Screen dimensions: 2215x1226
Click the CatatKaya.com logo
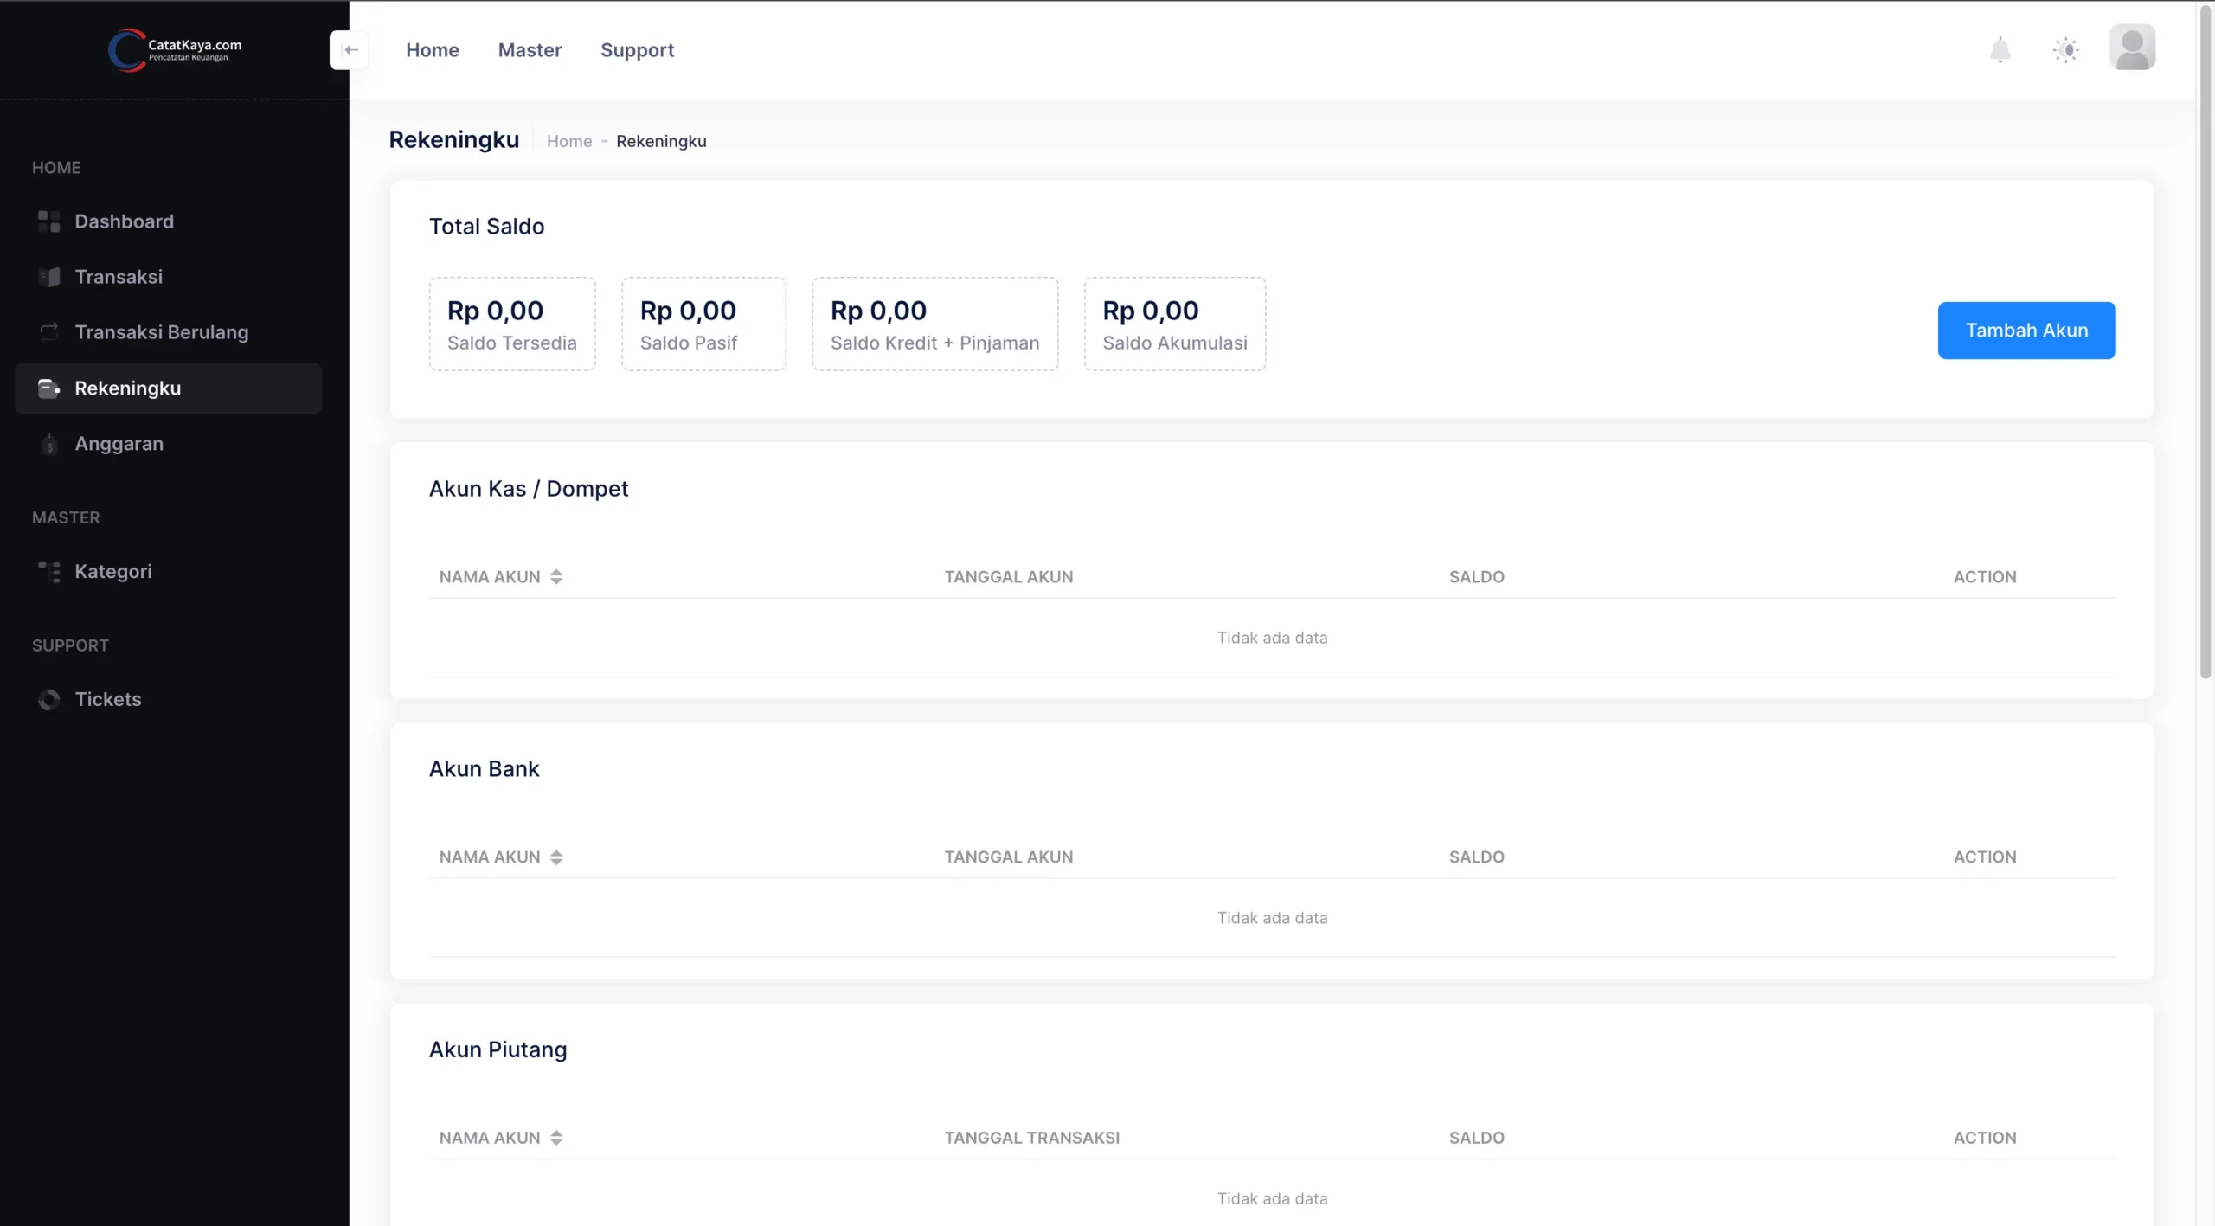tap(175, 50)
